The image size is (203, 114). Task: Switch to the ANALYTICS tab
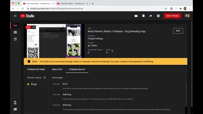[x=57, y=69]
